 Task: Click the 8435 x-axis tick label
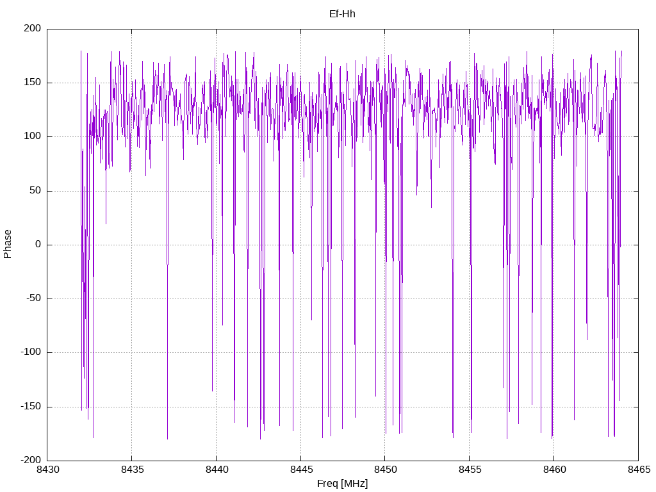pyautogui.click(x=132, y=470)
